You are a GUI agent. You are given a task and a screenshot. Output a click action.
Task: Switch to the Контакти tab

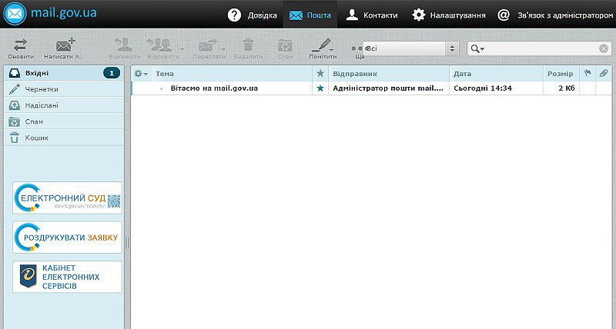(x=372, y=15)
